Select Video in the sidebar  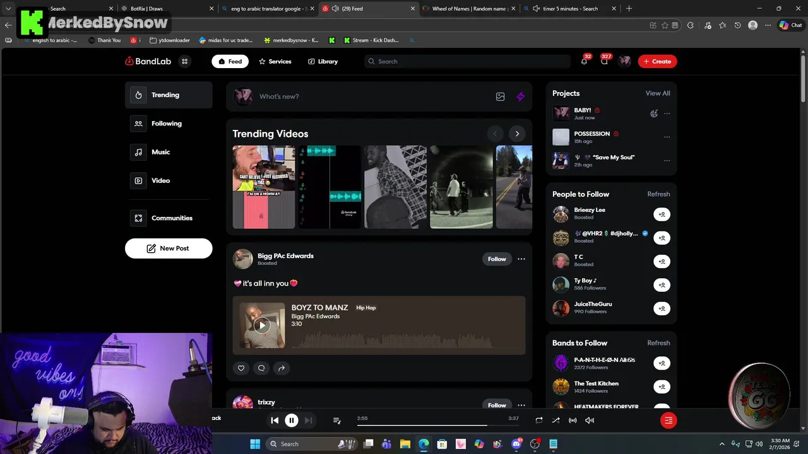169,180
